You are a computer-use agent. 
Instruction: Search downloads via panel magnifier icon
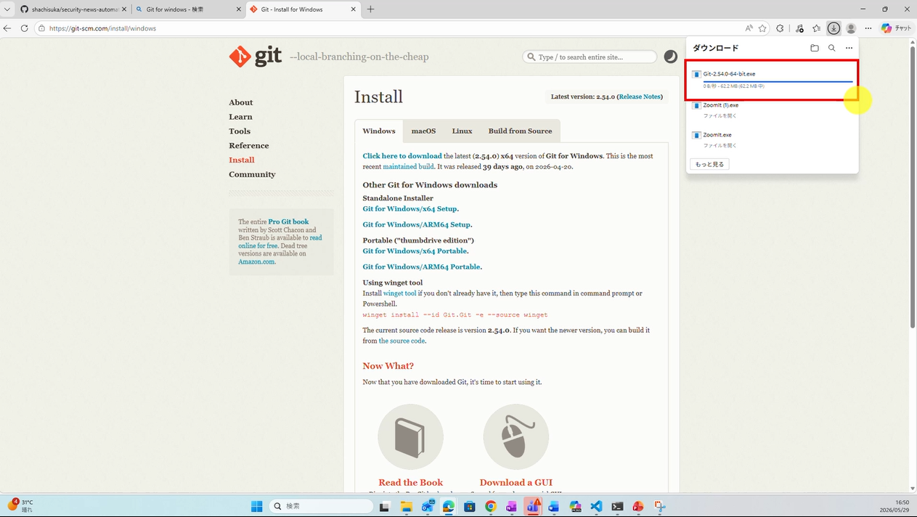coord(832,48)
